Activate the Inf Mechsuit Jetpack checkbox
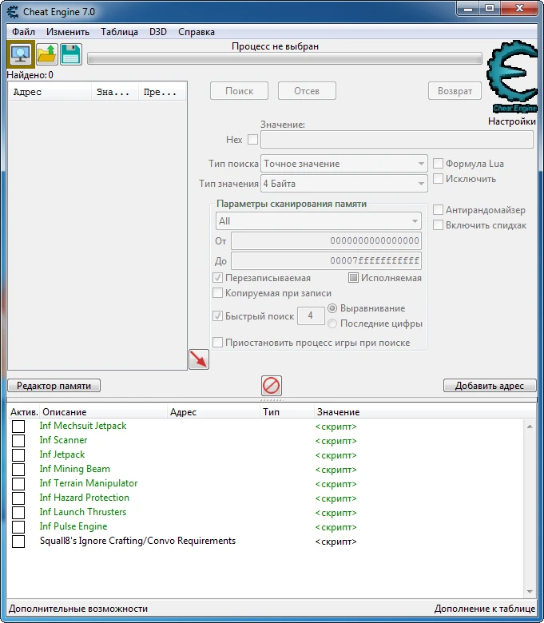The width and height of the screenshot is (544, 623). click(18, 427)
